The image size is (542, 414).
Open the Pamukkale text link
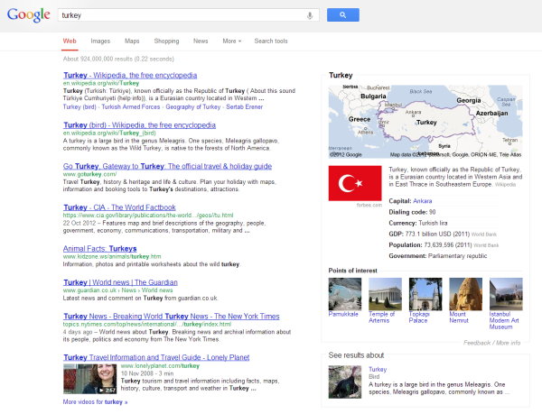pyautogui.click(x=343, y=314)
